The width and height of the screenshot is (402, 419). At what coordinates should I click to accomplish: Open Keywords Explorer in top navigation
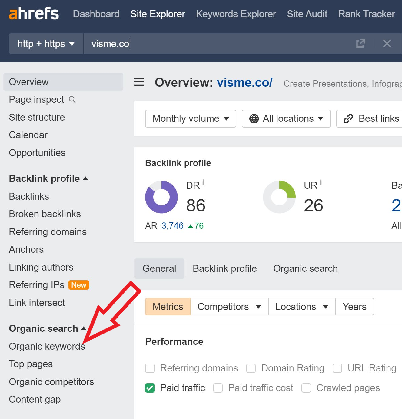point(236,14)
